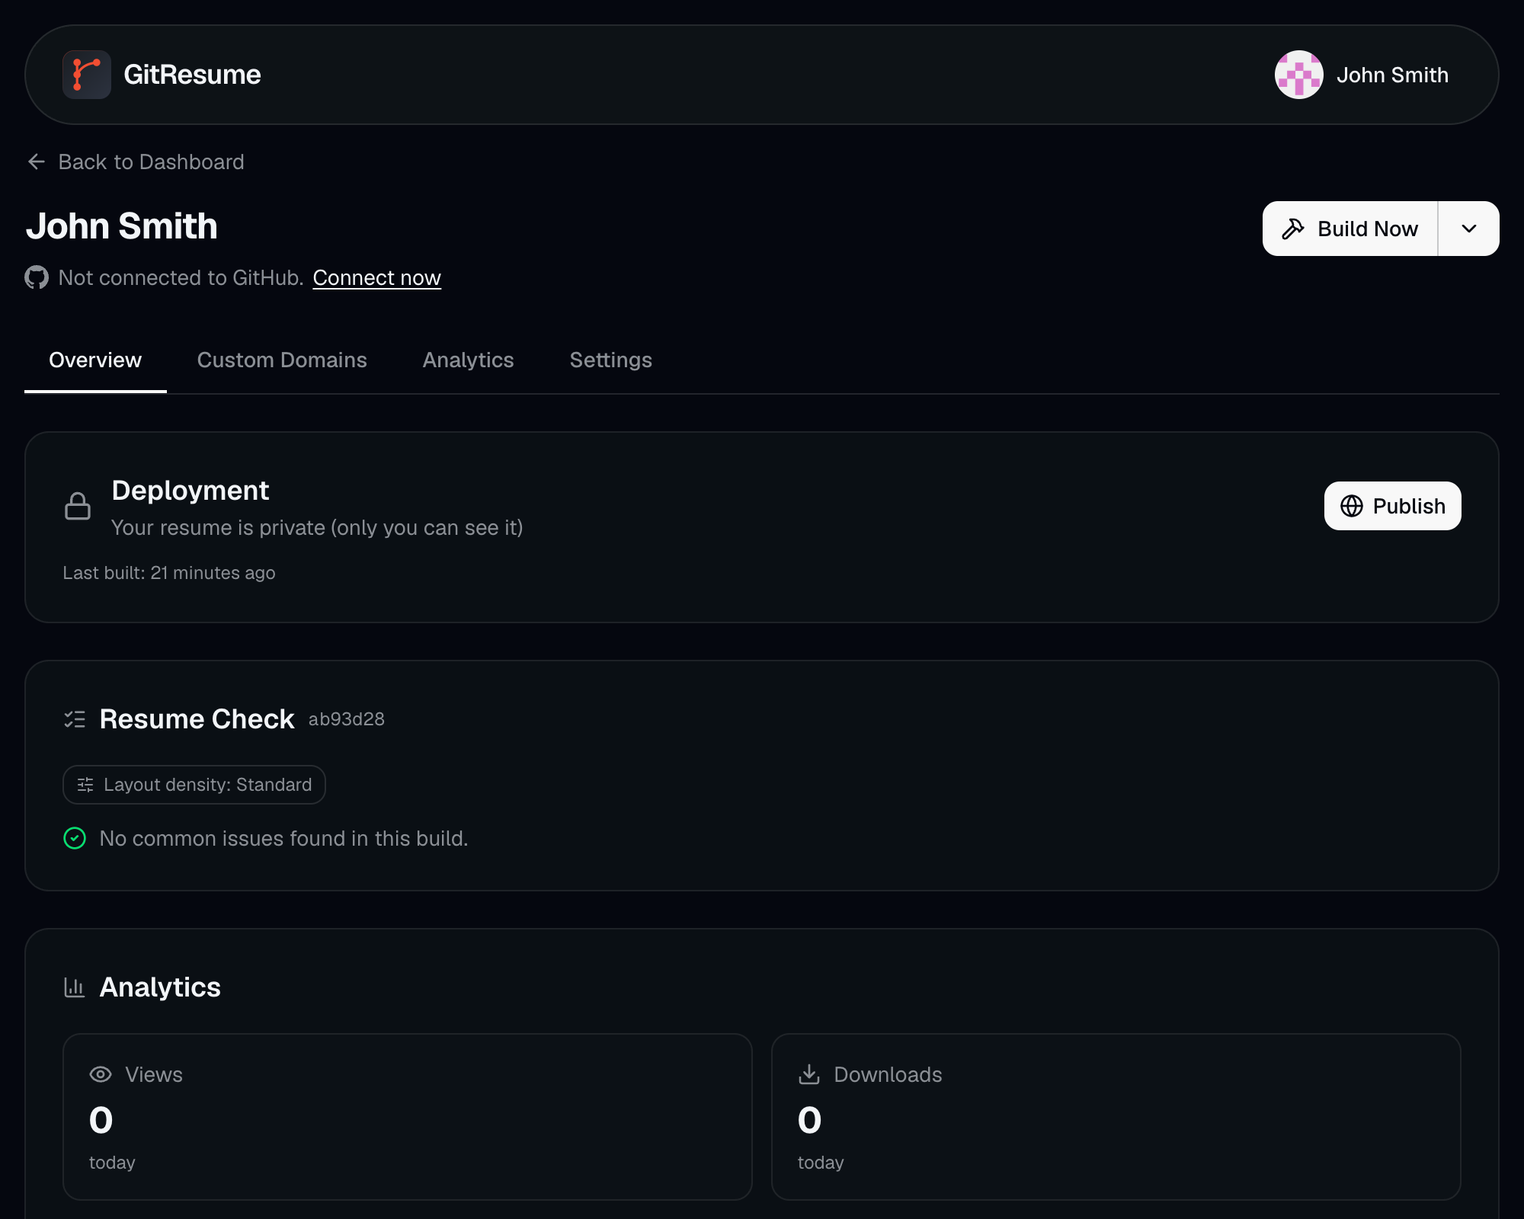Open the John Smith avatar menu
The width and height of the screenshot is (1524, 1219).
point(1298,75)
